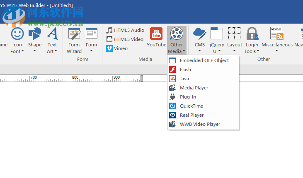
Task: Expand the Layout dropdown arrow
Action: click(234, 51)
